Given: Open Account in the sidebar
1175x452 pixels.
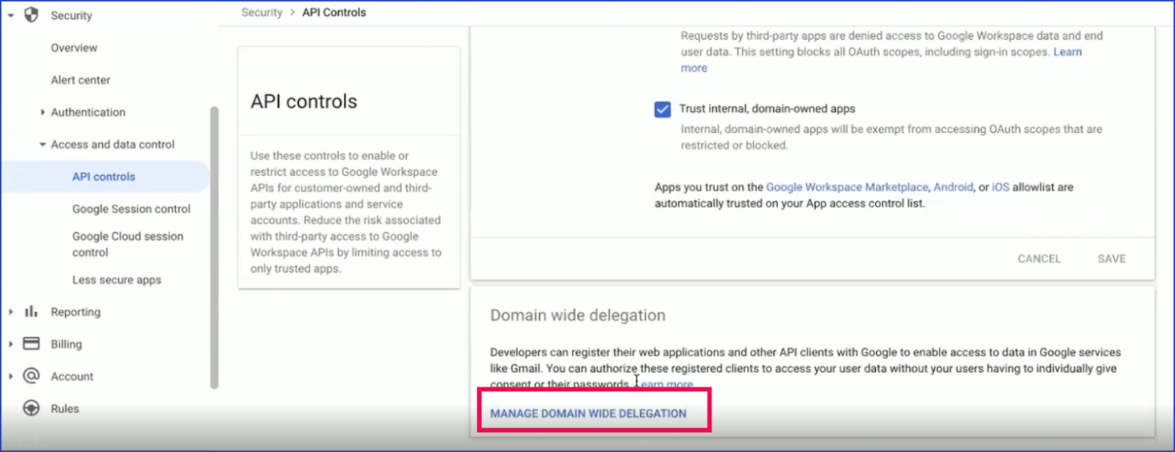Looking at the screenshot, I should [x=72, y=377].
